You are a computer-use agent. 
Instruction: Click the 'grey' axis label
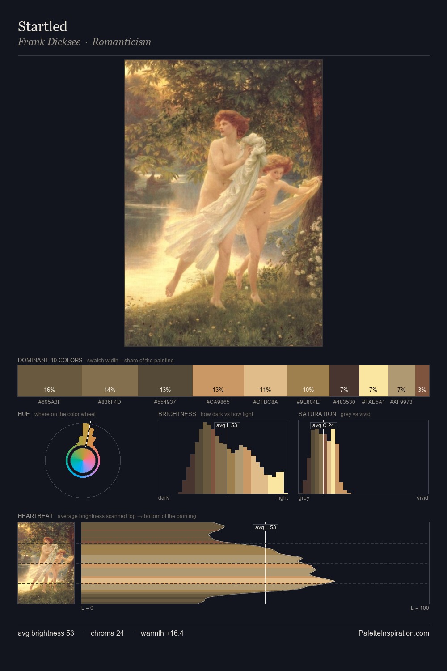click(x=304, y=497)
